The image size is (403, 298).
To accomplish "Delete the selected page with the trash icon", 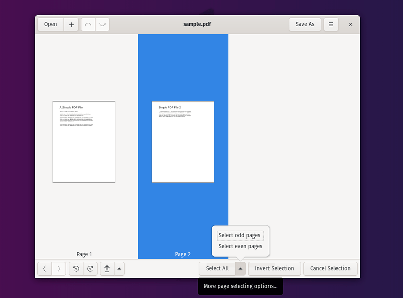I will pos(107,268).
